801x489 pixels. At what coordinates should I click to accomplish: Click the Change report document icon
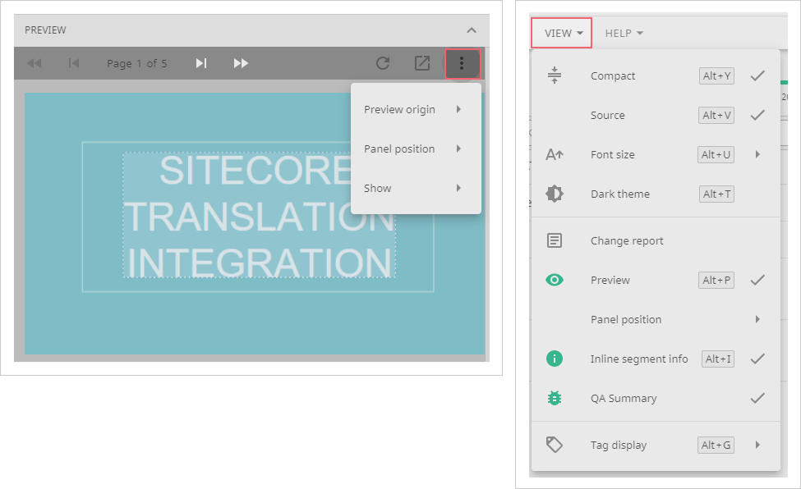coord(555,240)
